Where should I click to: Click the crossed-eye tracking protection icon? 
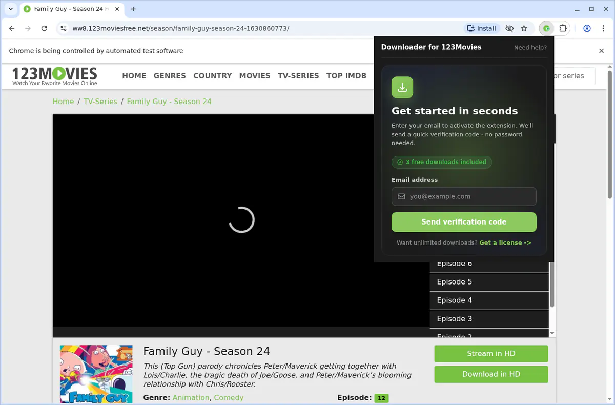[x=509, y=28]
